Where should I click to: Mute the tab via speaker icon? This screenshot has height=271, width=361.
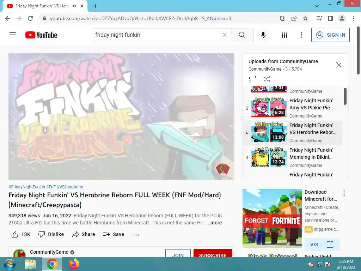pyautogui.click(x=74, y=6)
